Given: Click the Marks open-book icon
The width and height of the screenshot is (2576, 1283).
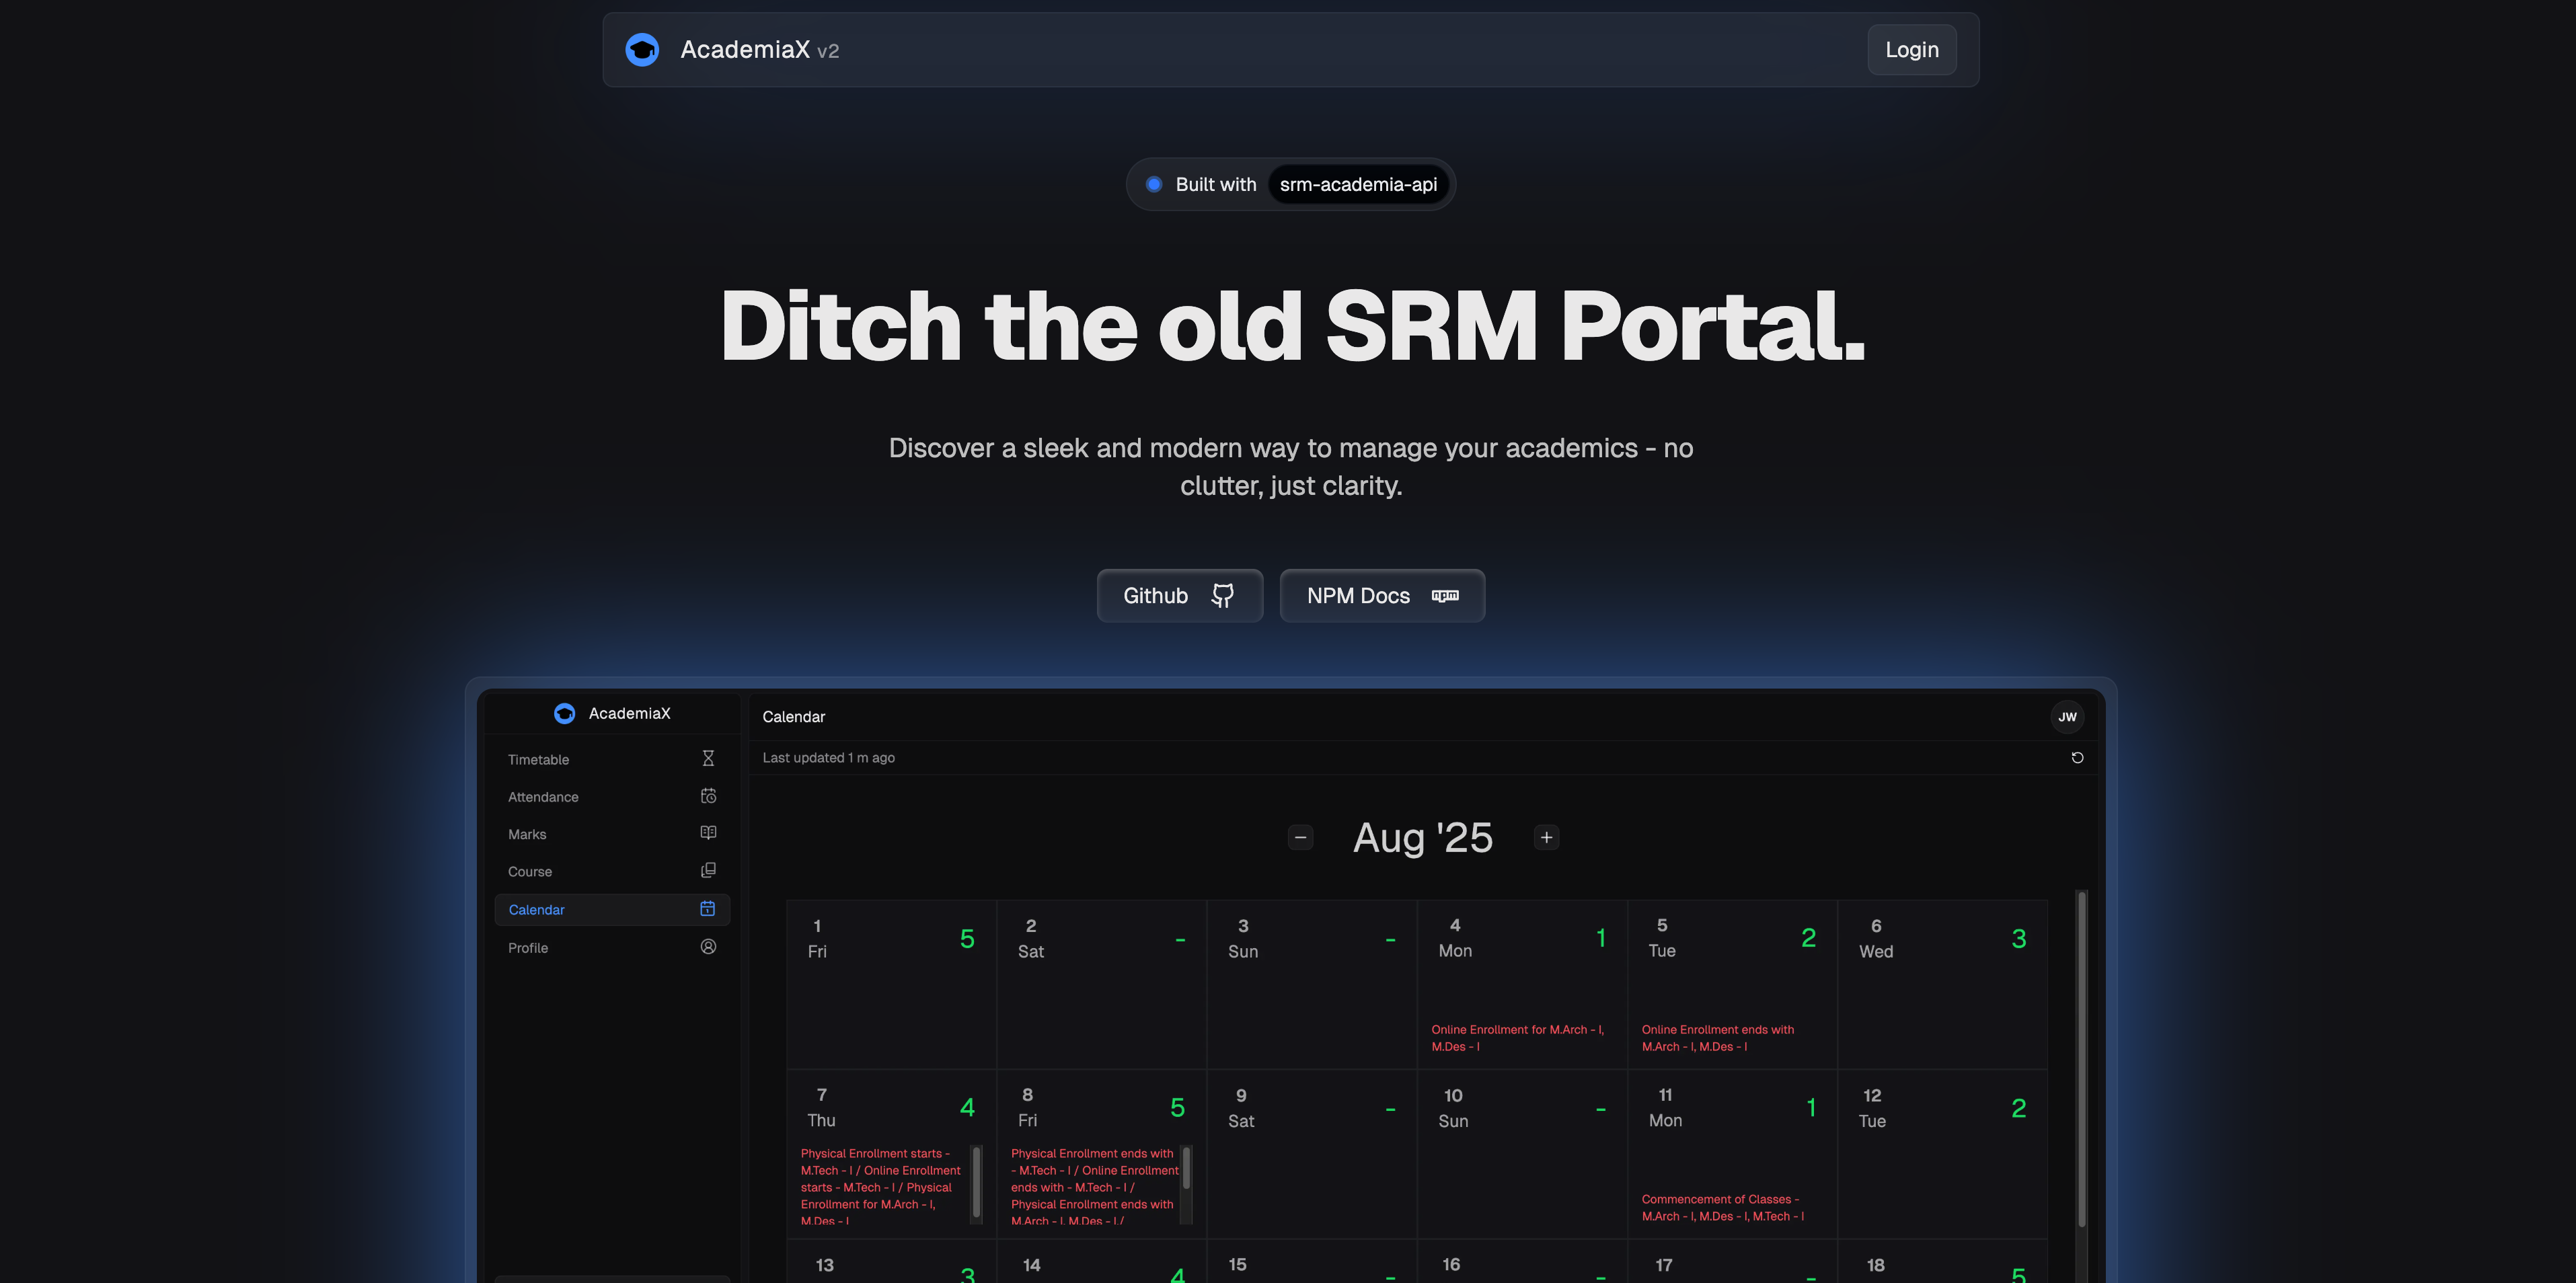Looking at the screenshot, I should tap(708, 833).
